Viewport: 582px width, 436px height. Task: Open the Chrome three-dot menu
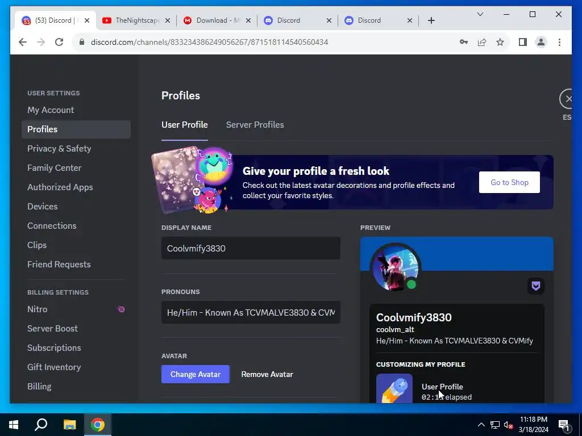point(559,42)
